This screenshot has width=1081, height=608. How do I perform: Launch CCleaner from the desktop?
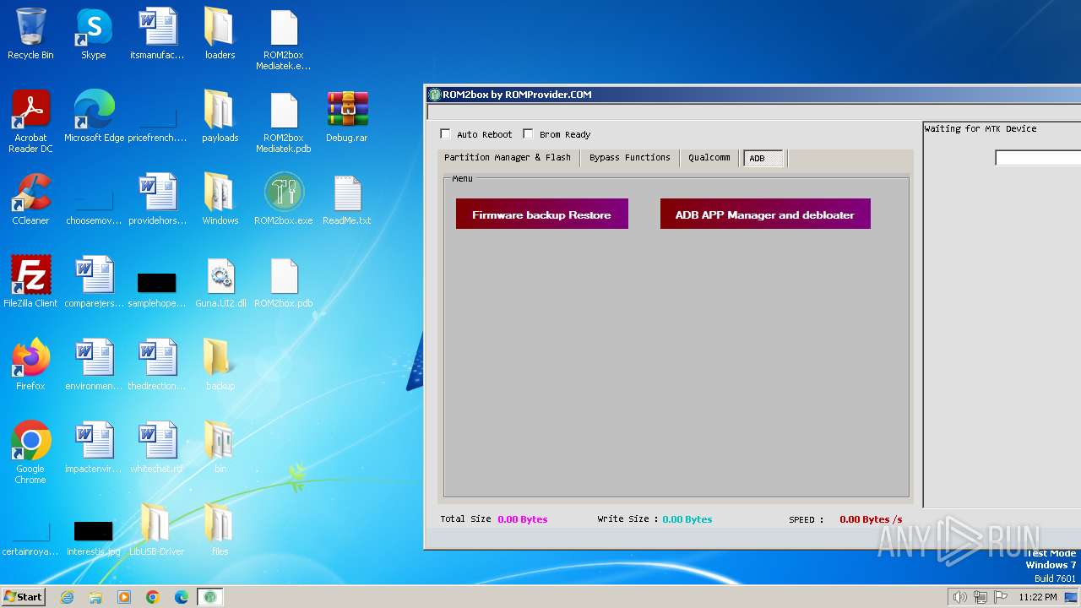click(30, 199)
